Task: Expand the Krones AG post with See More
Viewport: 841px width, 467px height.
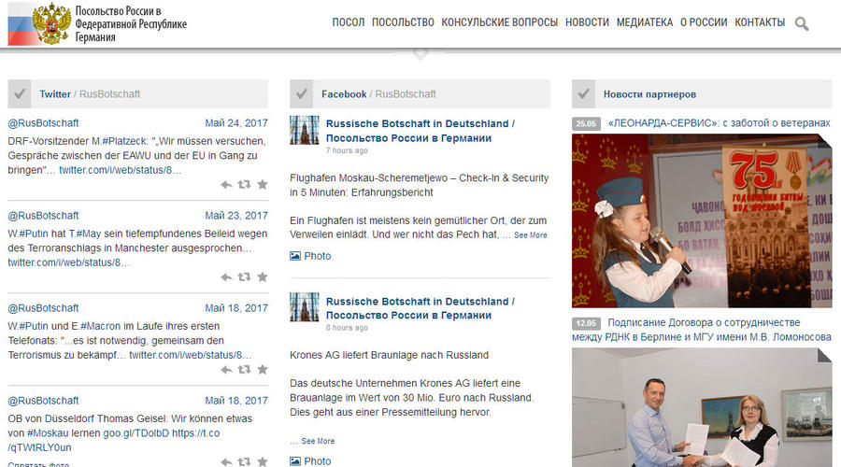Action: pyautogui.click(x=317, y=441)
